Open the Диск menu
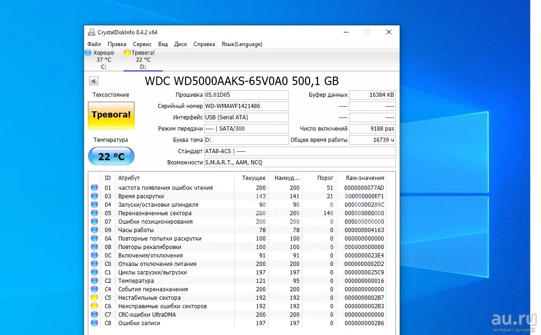The height and width of the screenshot is (335, 541). click(180, 44)
